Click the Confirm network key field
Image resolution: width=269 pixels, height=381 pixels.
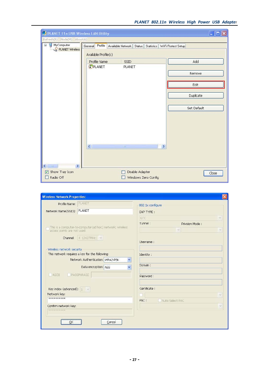click(90, 312)
